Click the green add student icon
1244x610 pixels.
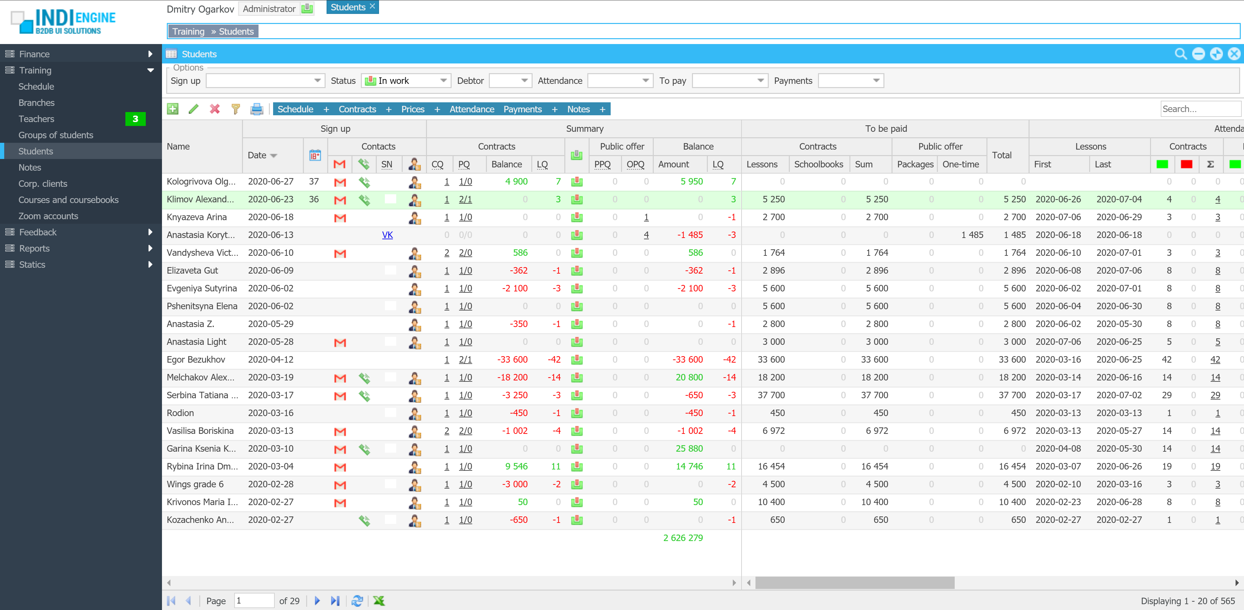(x=172, y=109)
